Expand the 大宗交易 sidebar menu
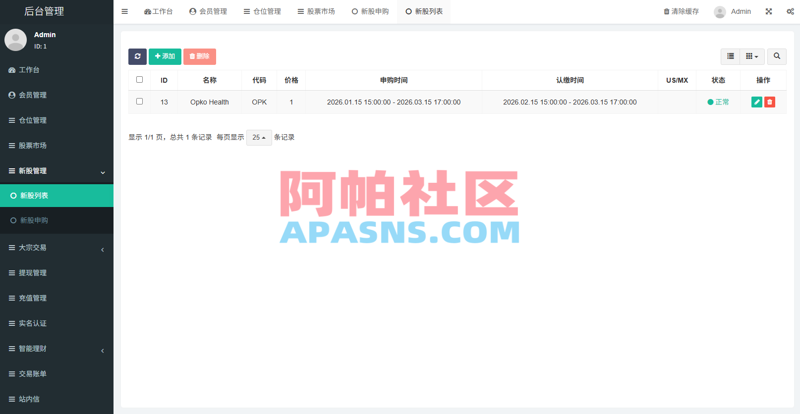This screenshot has height=414, width=800. (57, 248)
